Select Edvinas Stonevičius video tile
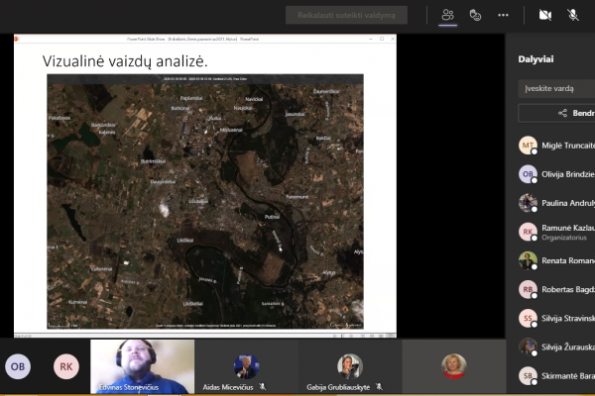This screenshot has height=396, width=595. [142, 366]
